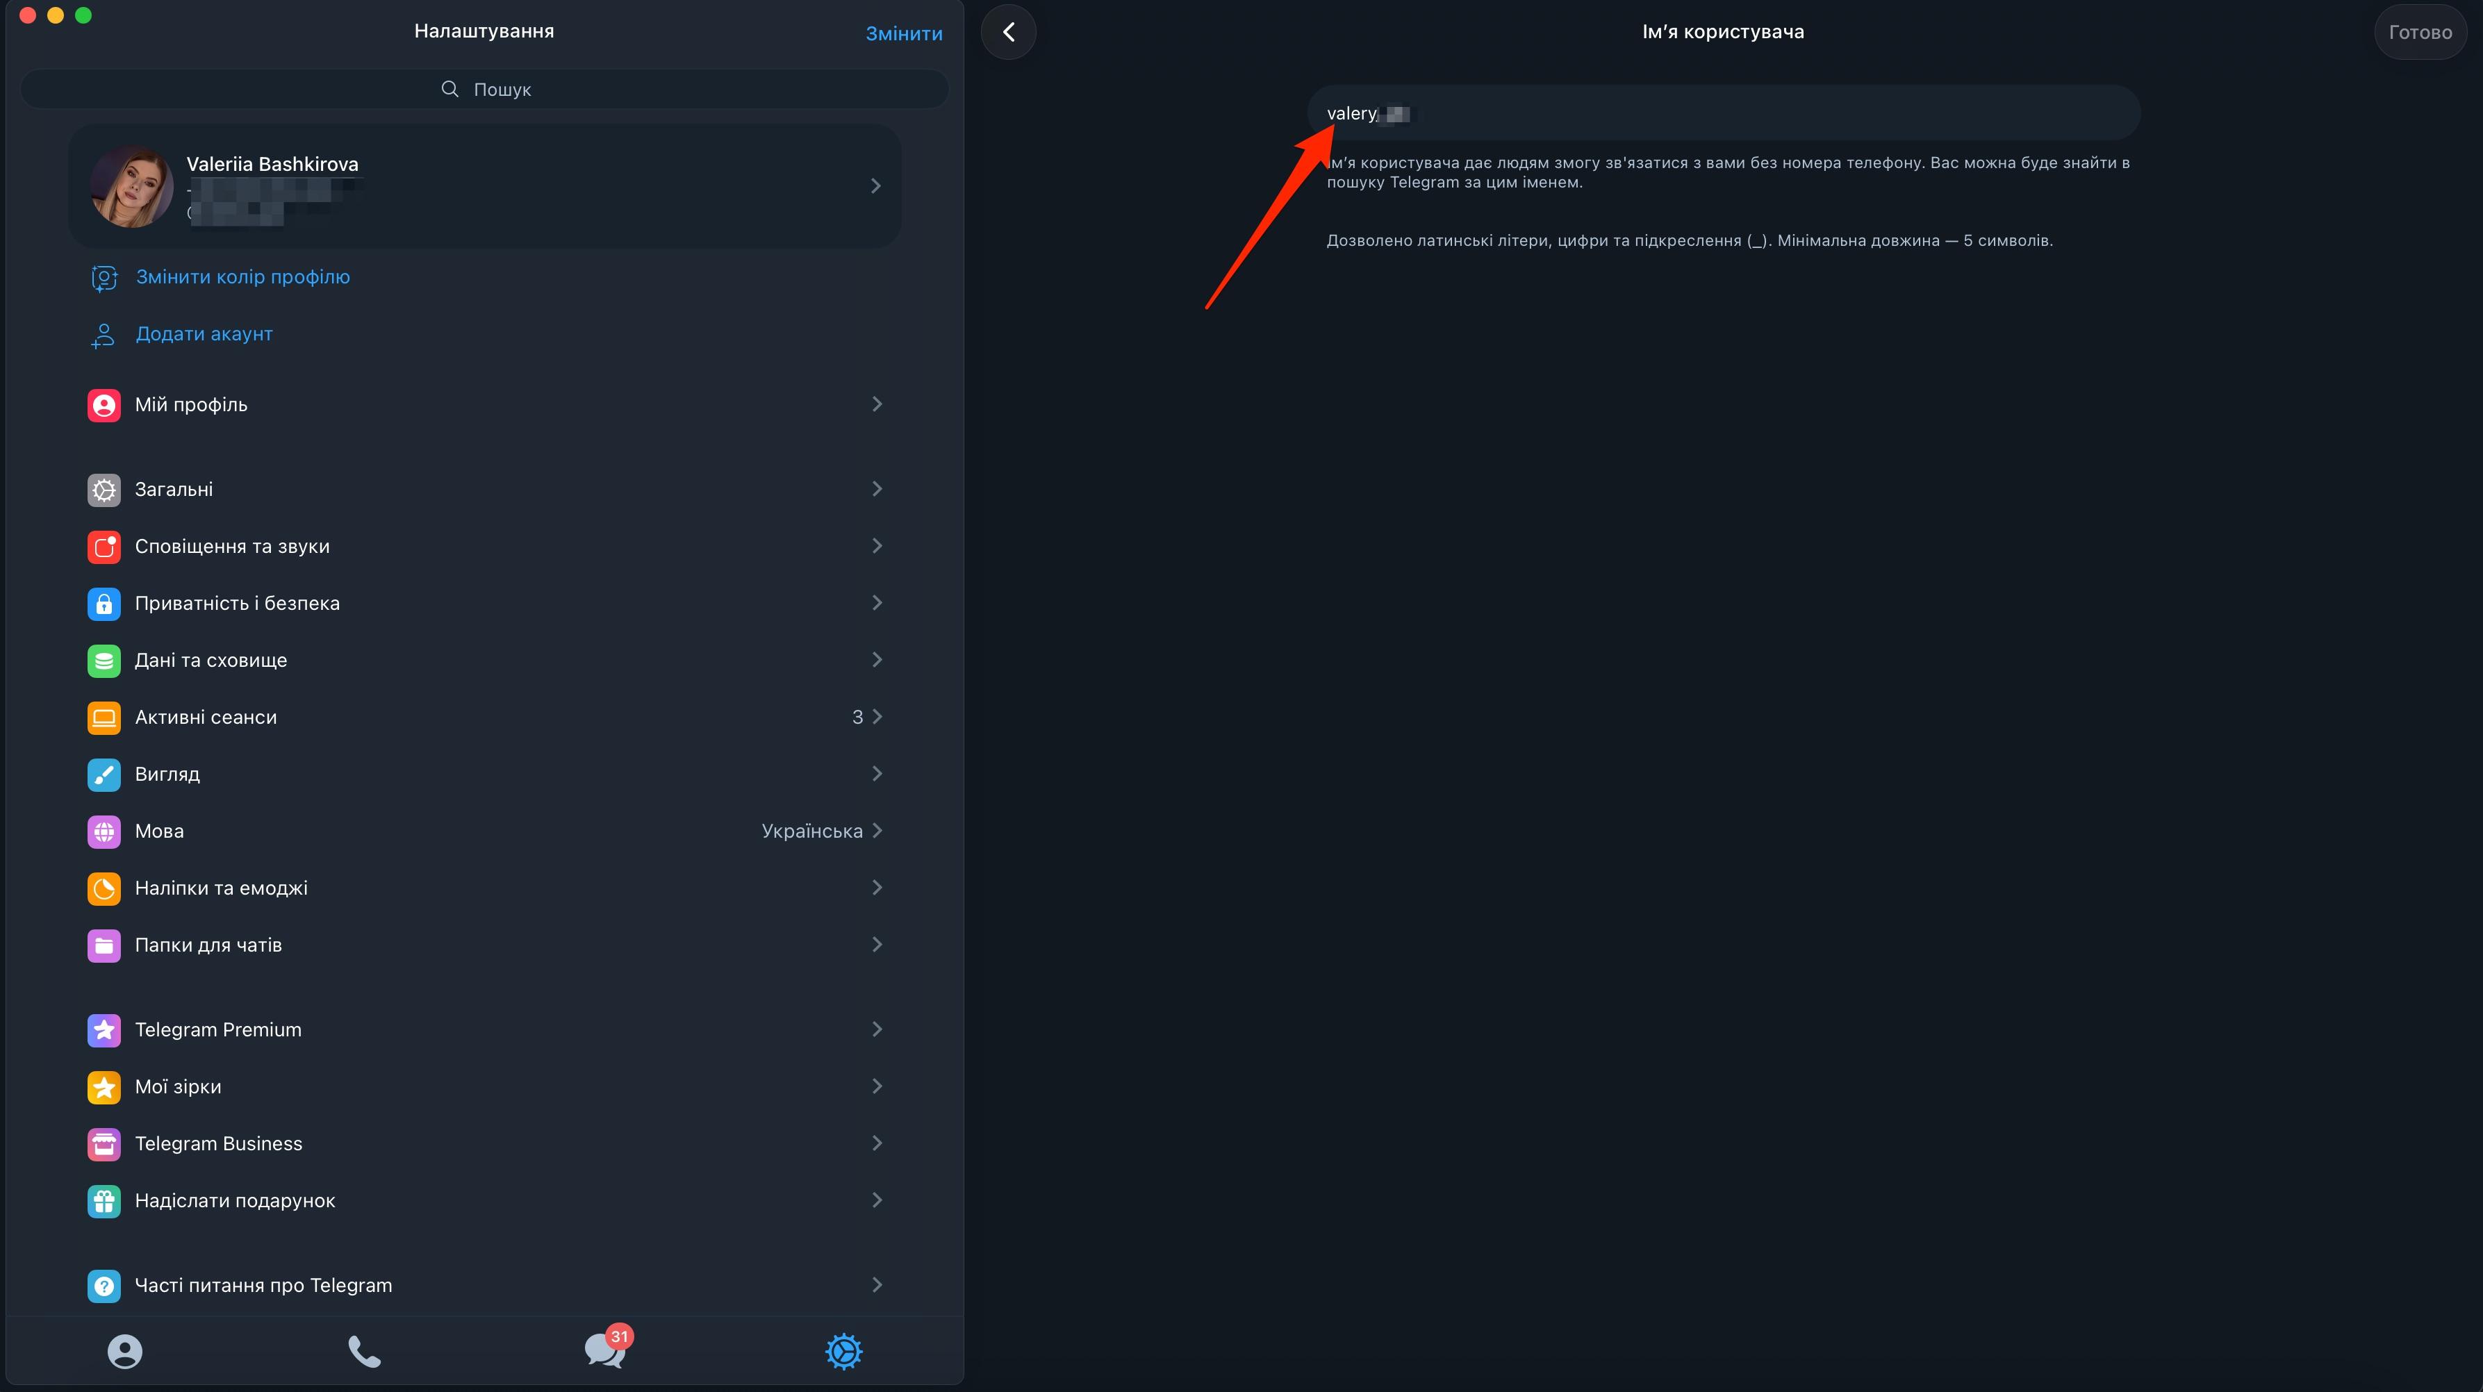Click the Українська language value
This screenshot has height=1392, width=2483.
pos(811,831)
